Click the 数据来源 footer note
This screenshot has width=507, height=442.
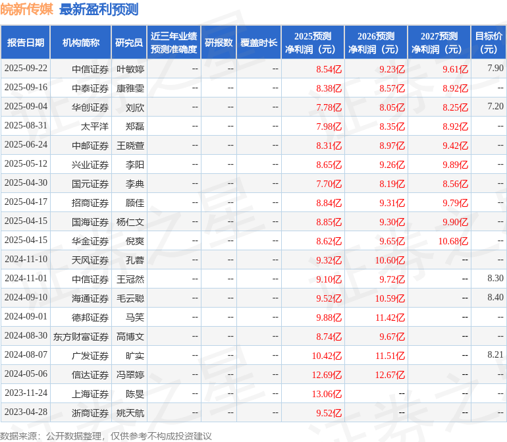click(x=106, y=436)
